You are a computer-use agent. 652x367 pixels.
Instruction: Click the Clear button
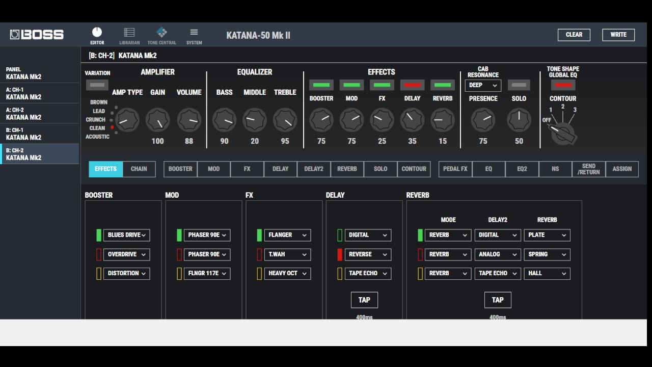click(574, 35)
